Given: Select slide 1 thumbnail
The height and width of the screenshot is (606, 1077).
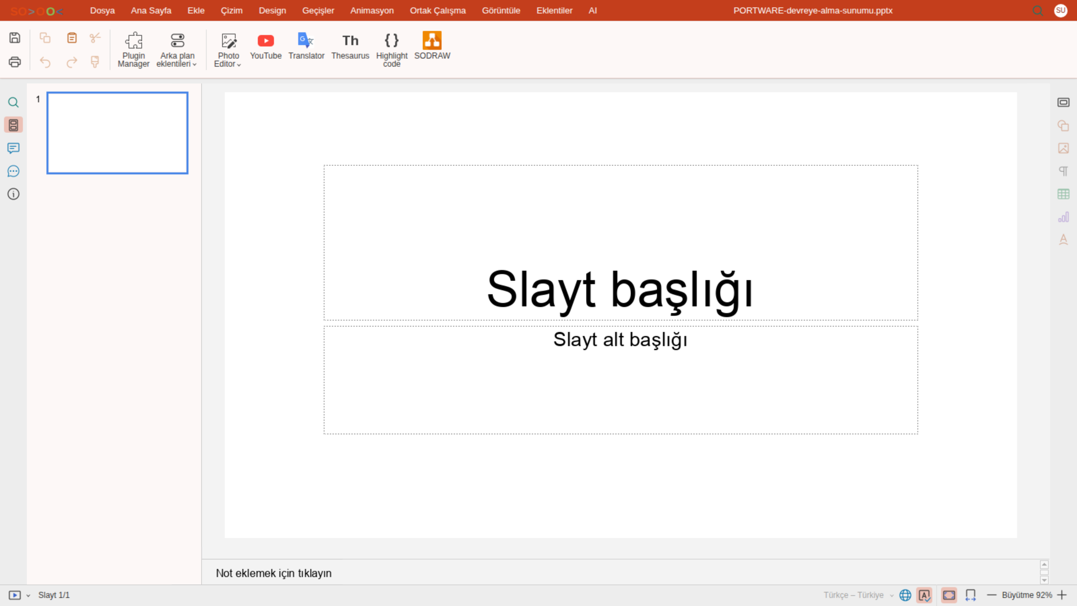Looking at the screenshot, I should (117, 133).
